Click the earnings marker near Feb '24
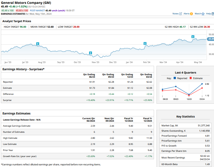The height and width of the screenshot is (167, 214). [145, 43]
